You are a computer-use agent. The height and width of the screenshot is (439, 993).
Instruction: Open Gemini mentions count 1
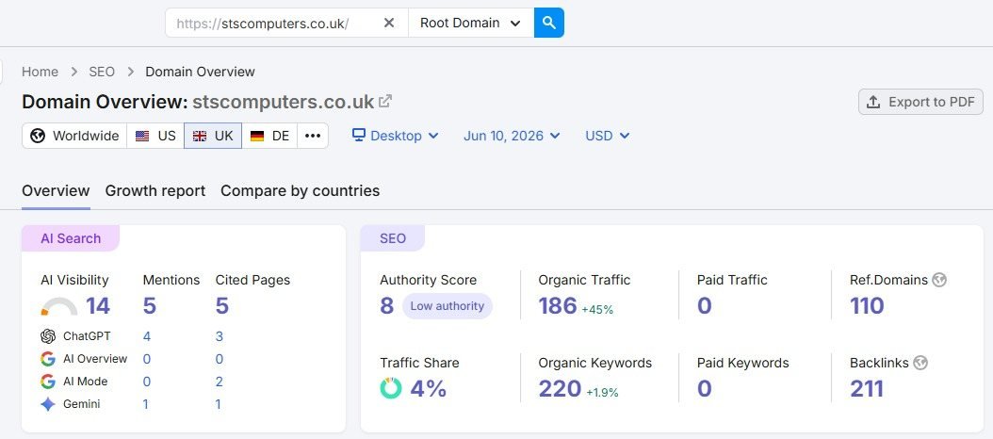tap(146, 404)
